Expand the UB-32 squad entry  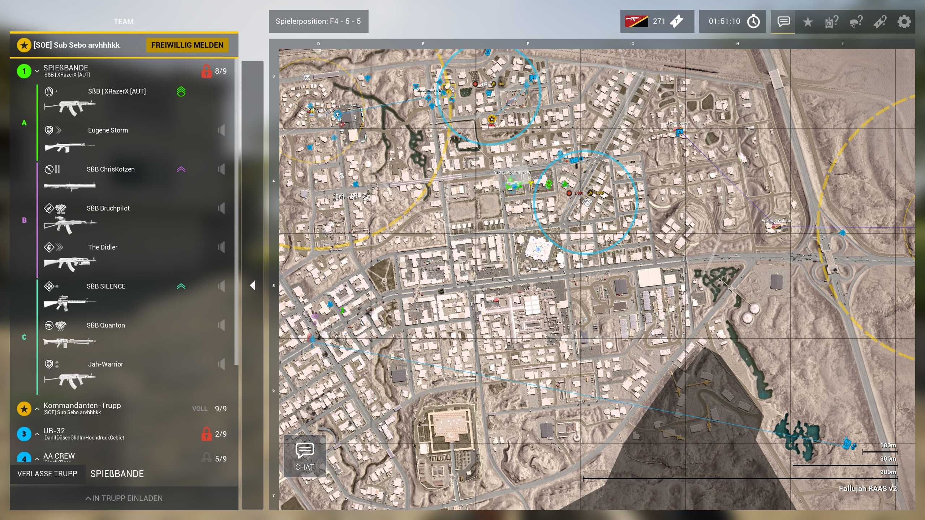[x=37, y=434]
